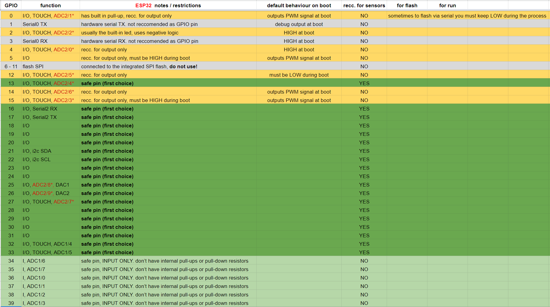Select GPIO 12 'recc. for output only' note cell
The width and height of the screenshot is (550, 307).
coord(168,75)
